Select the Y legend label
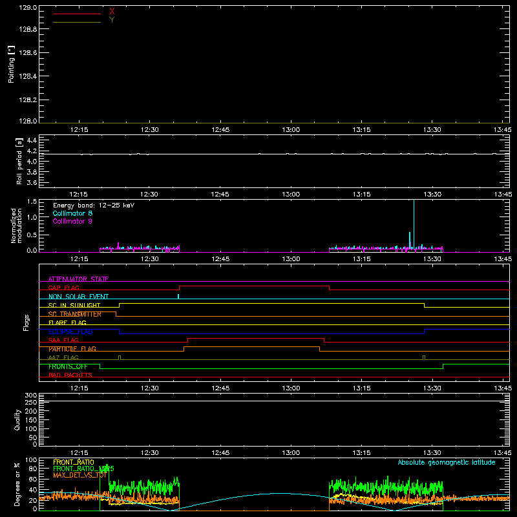 click(112, 20)
